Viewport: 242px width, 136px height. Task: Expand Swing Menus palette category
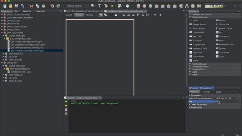pos(190,64)
